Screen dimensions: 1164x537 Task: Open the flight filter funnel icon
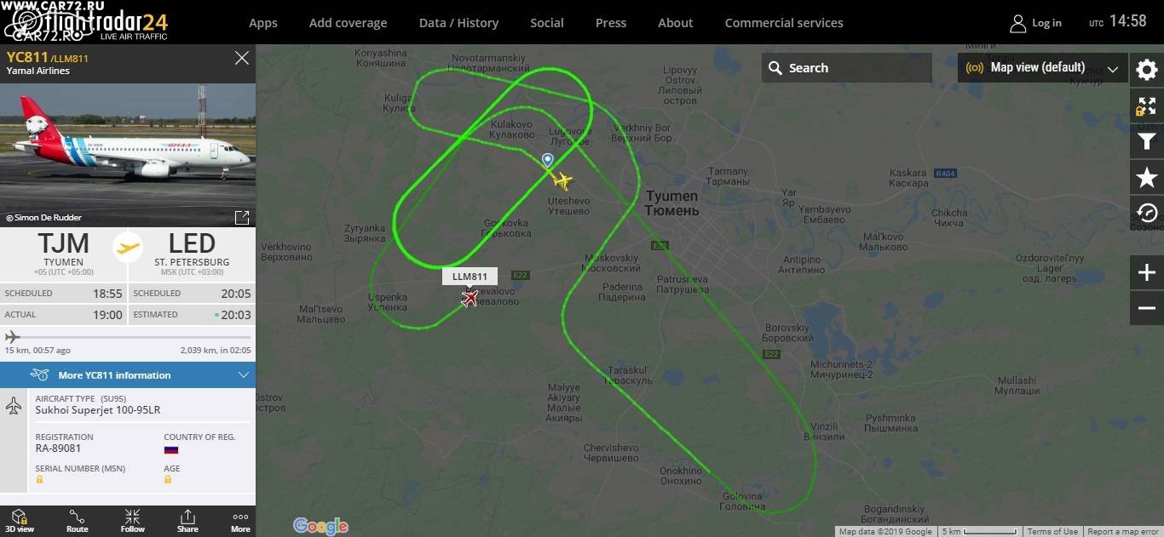(x=1147, y=141)
